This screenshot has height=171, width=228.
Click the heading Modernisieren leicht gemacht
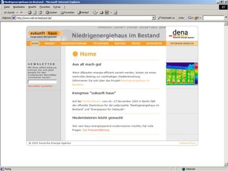point(98,118)
